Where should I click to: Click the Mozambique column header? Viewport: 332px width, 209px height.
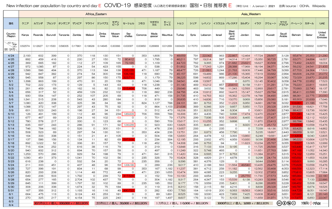(x=115, y=35)
